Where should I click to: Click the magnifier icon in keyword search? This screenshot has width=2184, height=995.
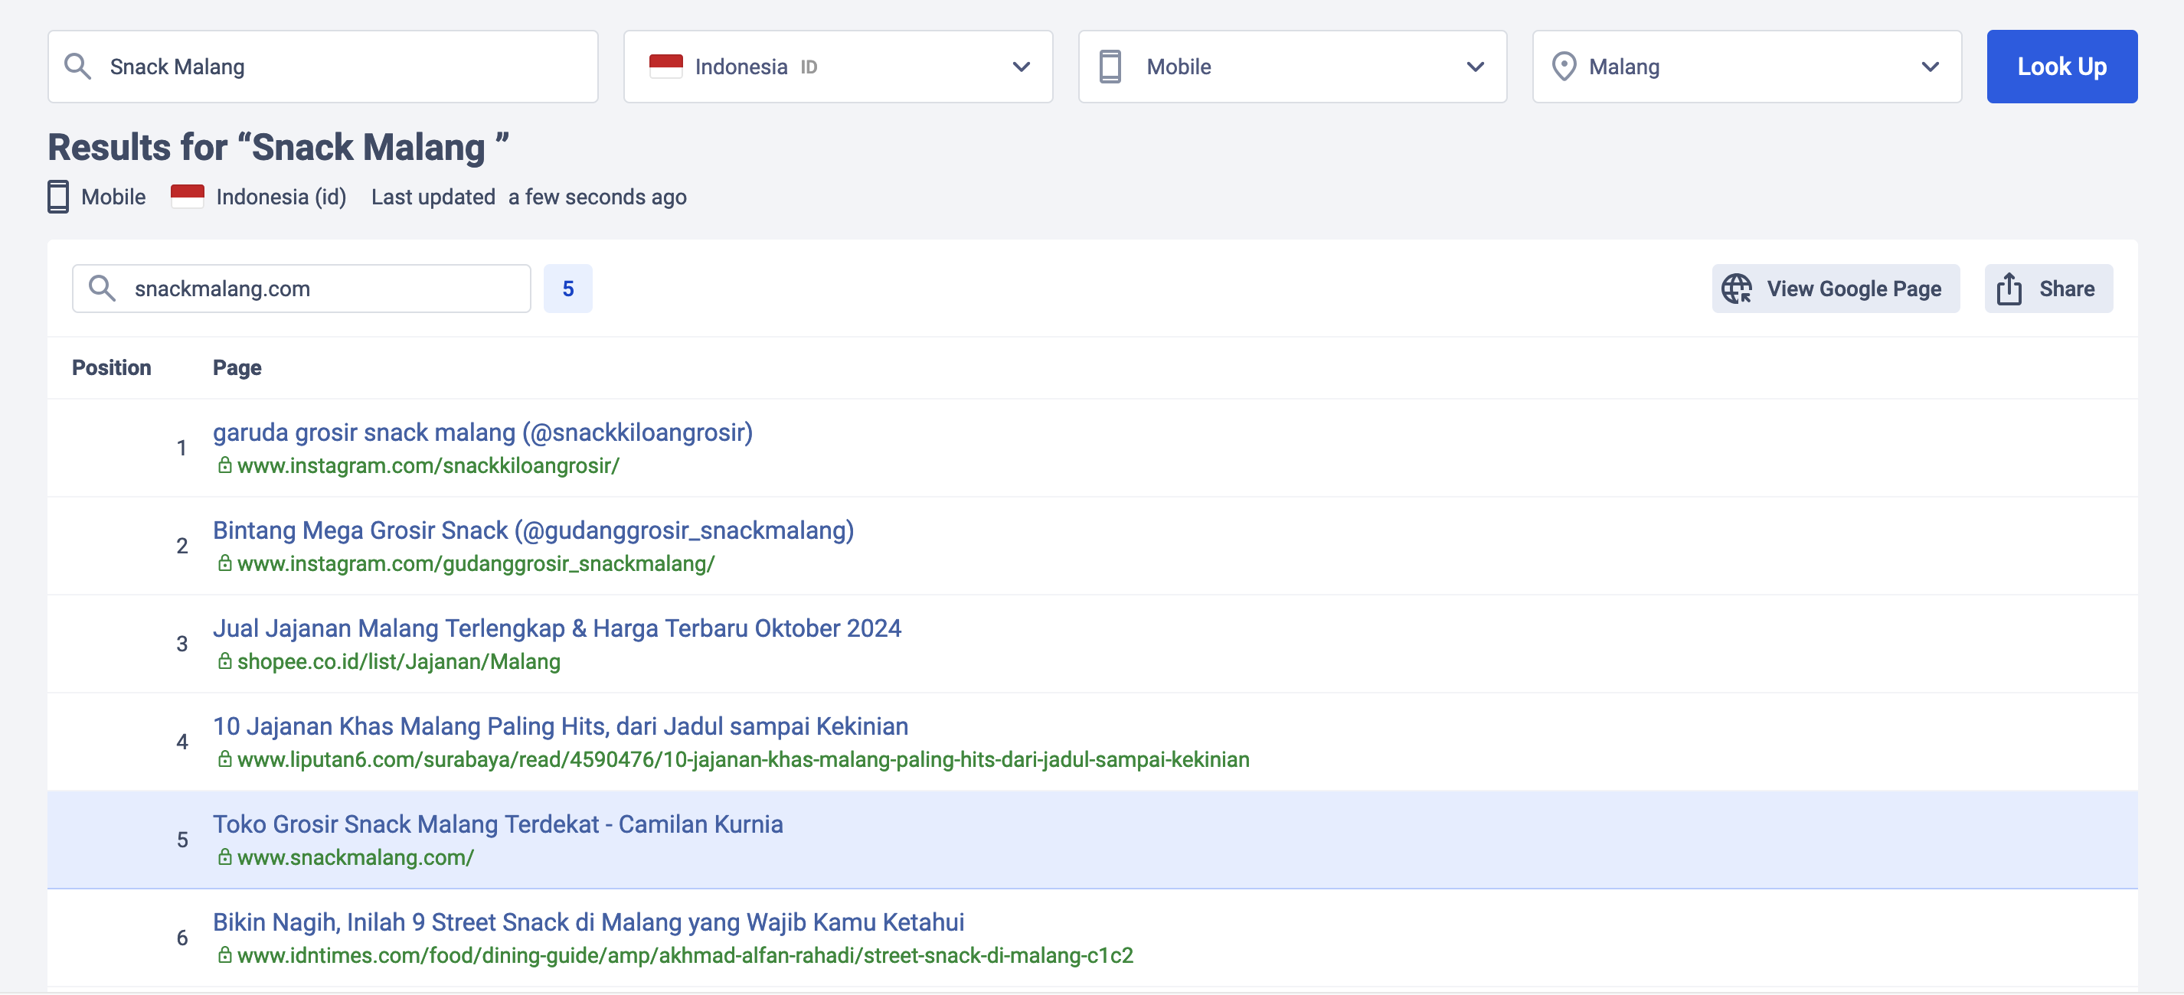[78, 67]
